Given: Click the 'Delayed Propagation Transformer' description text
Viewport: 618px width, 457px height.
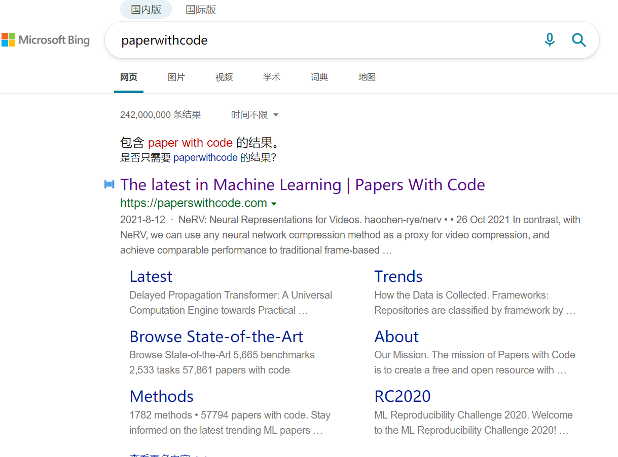Looking at the screenshot, I should coord(231,303).
